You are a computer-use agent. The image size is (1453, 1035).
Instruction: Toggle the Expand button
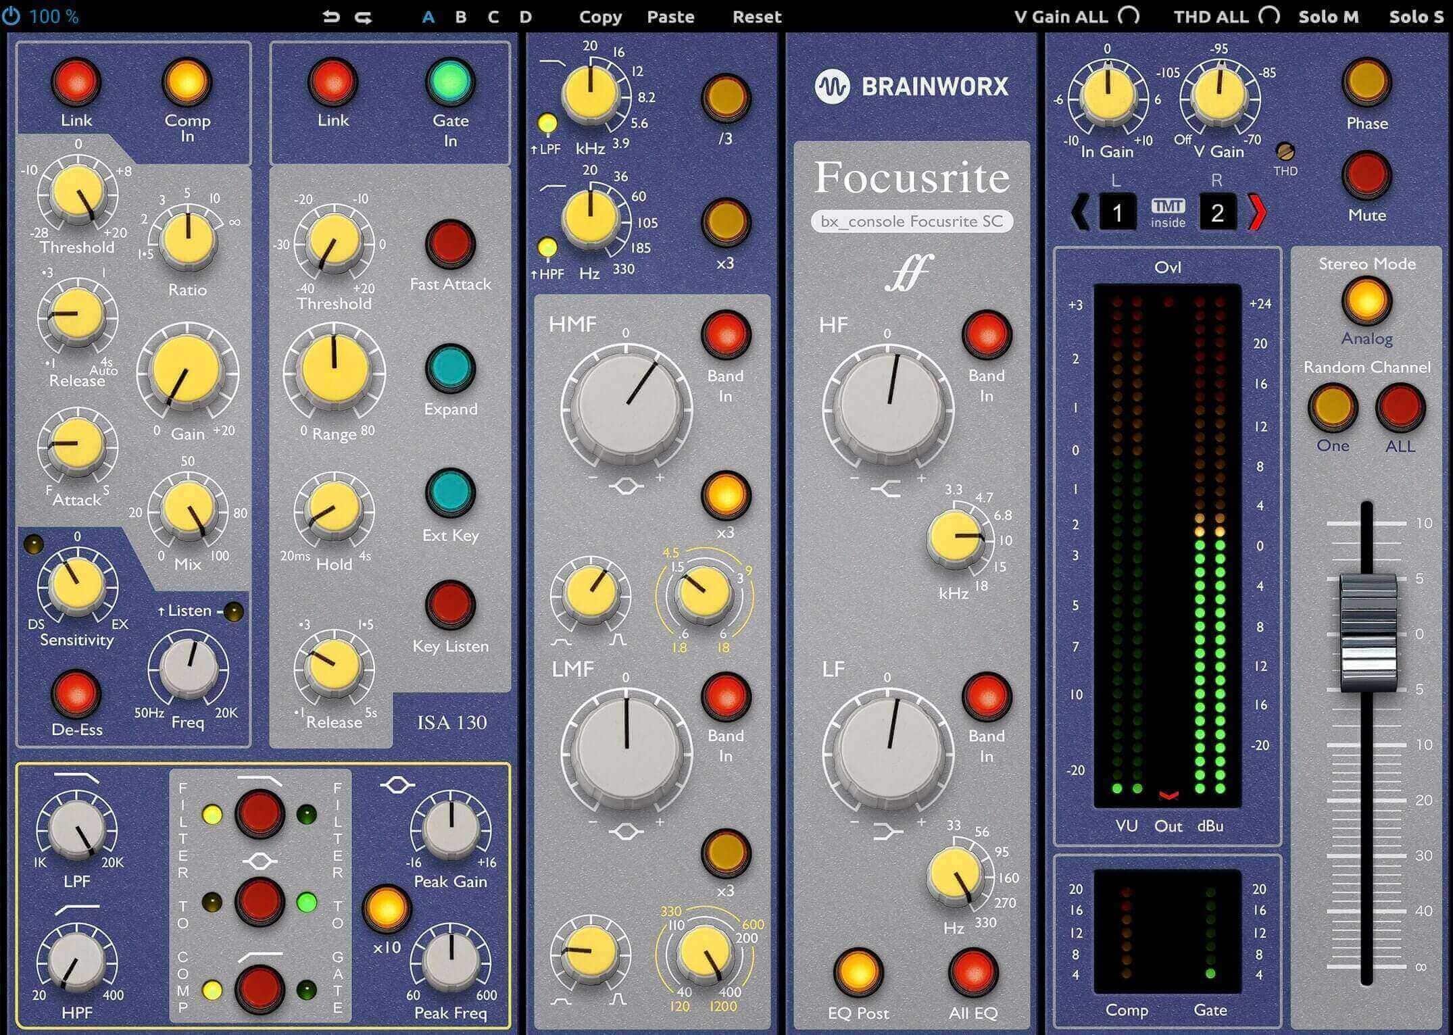[x=450, y=369]
